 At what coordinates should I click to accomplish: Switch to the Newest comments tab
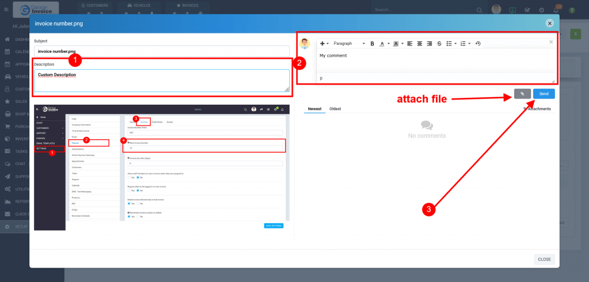315,109
